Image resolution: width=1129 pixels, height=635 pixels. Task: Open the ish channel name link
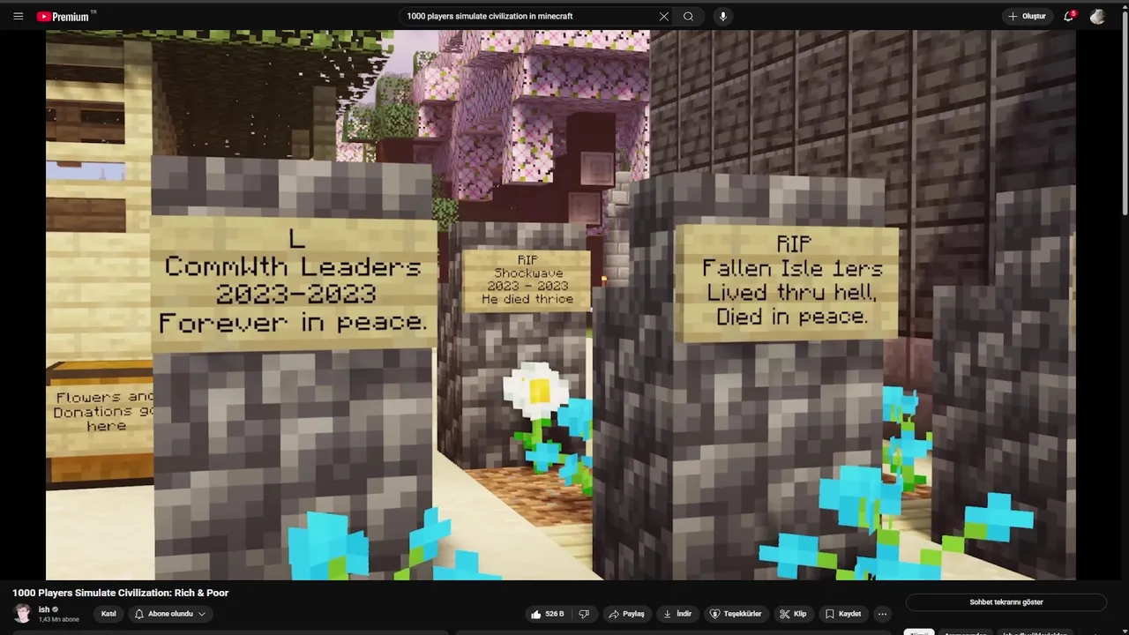coord(44,609)
